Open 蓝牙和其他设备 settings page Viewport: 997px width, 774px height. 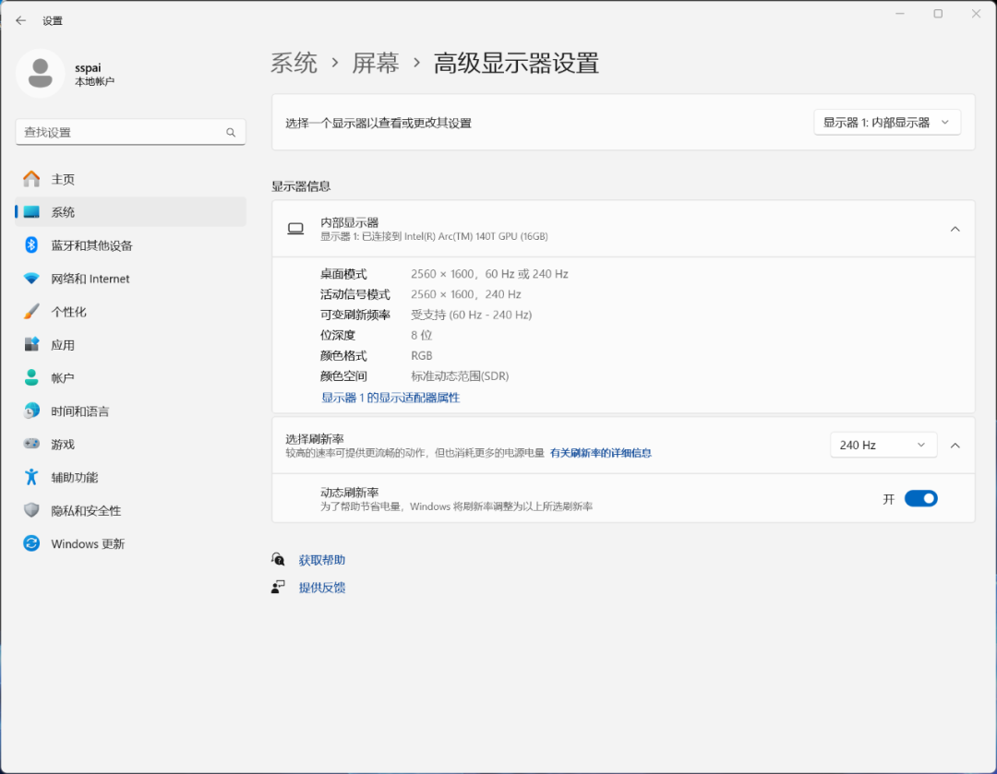130,245
